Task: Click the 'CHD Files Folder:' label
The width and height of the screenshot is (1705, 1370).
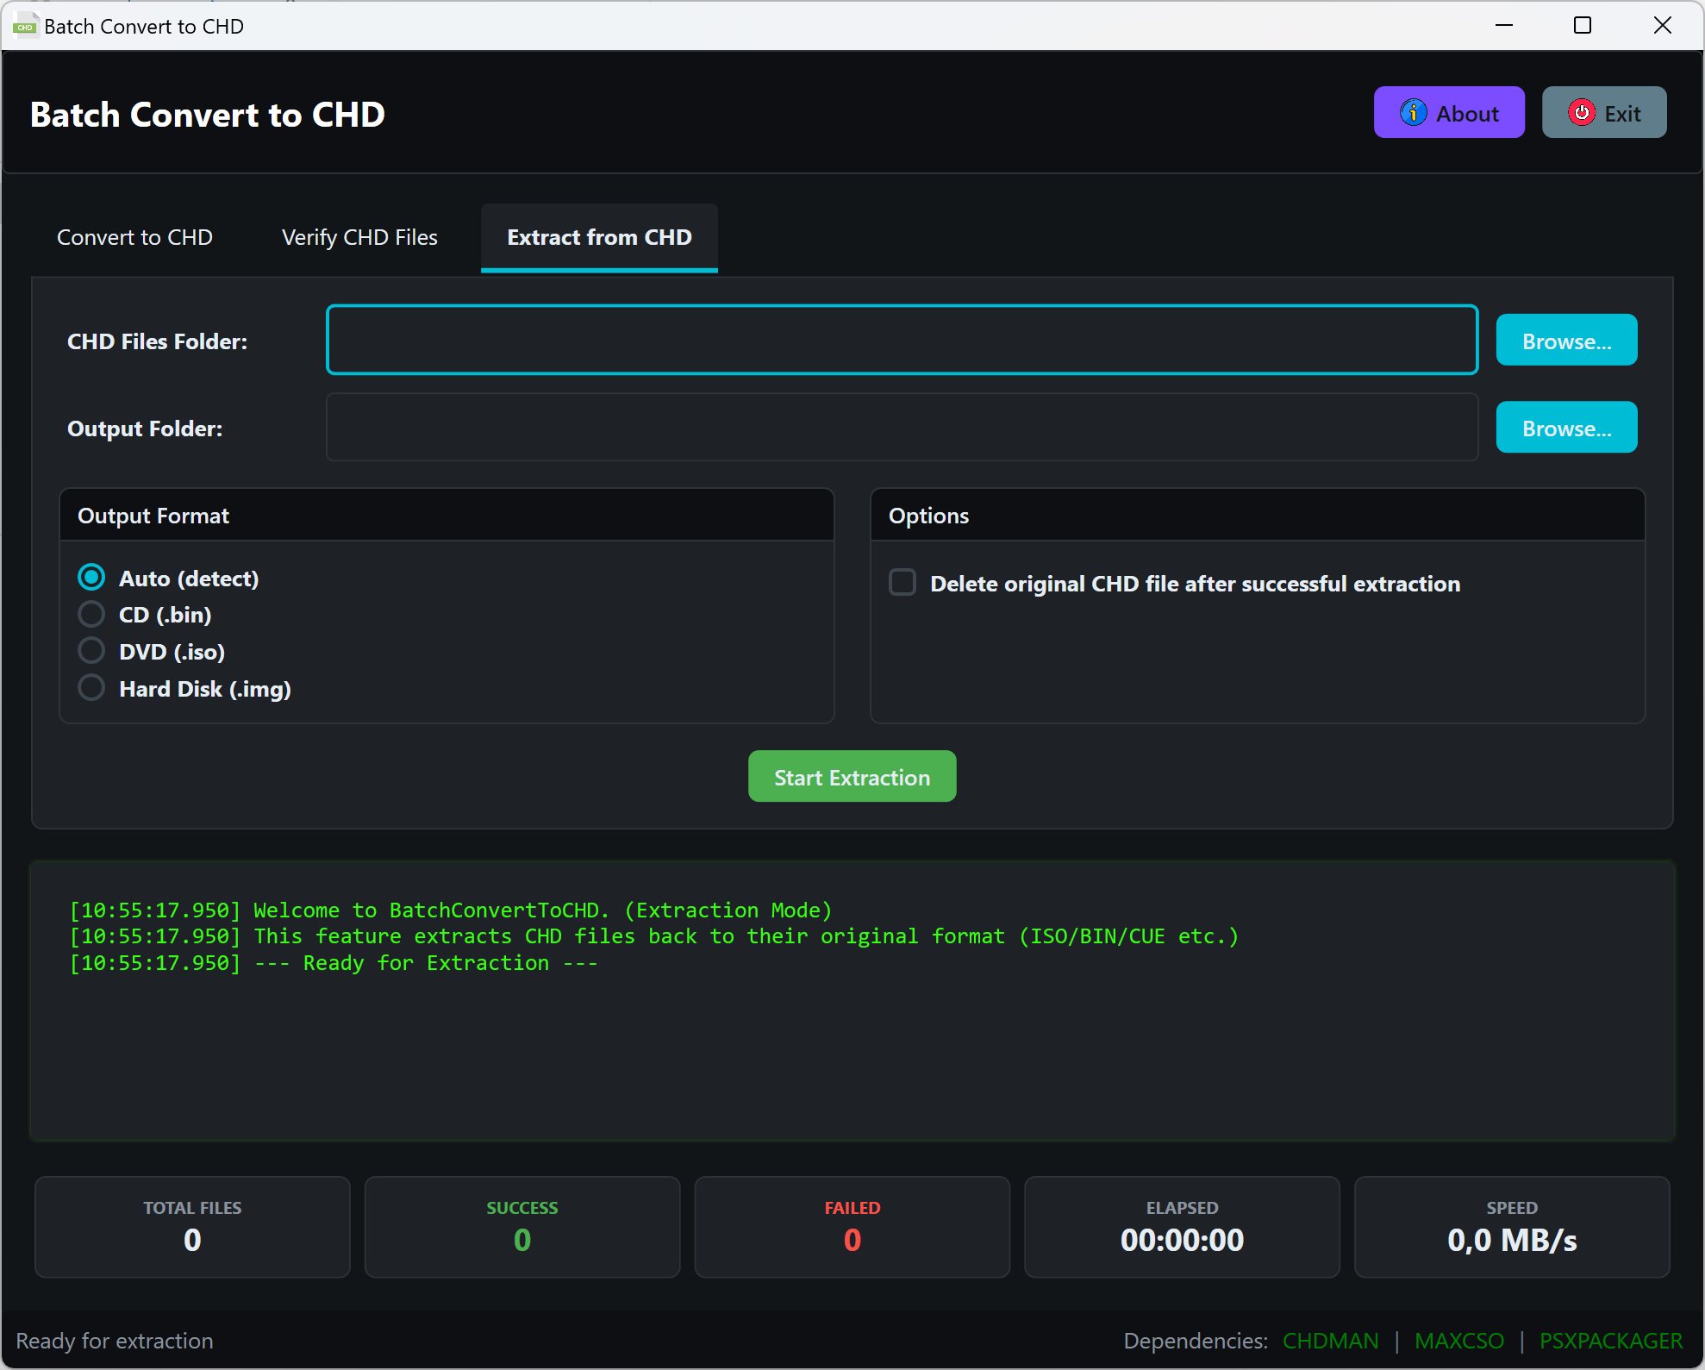Action: pyautogui.click(x=157, y=341)
